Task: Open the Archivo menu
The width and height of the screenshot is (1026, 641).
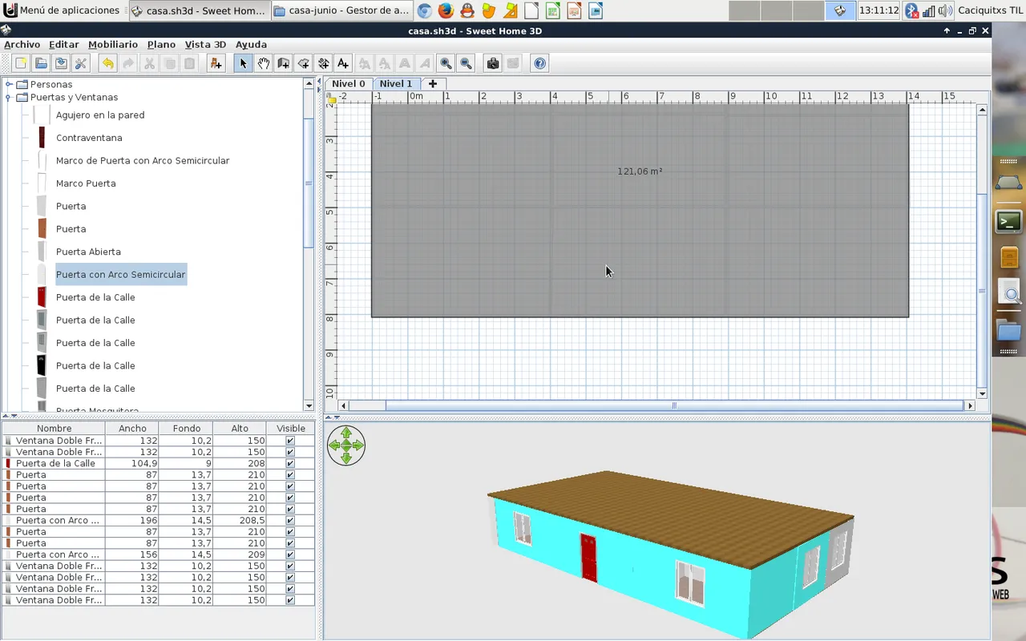Action: [x=22, y=44]
